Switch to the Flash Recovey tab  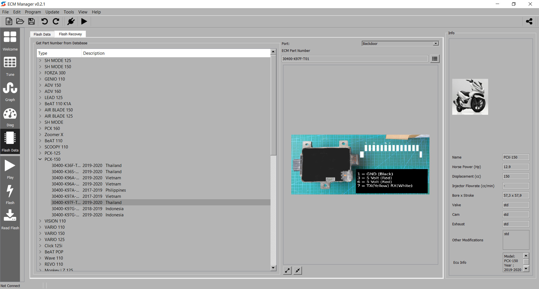tap(70, 34)
